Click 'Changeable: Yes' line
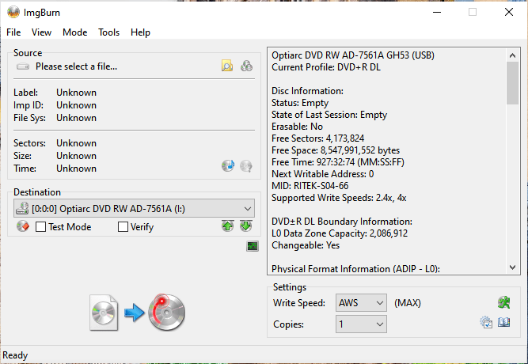 (x=306, y=245)
